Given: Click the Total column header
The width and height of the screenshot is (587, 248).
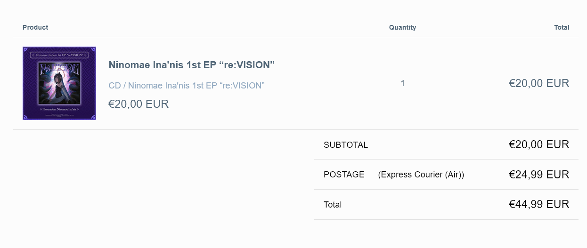Looking at the screenshot, I should pos(562,27).
